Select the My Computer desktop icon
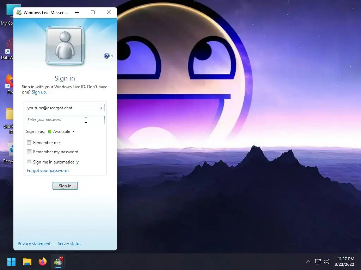 point(7,15)
